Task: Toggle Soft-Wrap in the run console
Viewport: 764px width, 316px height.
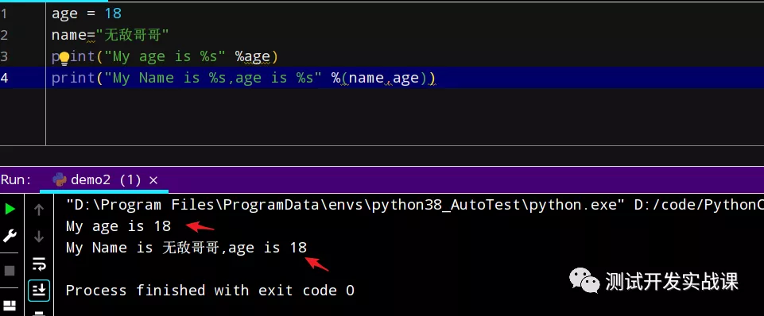Action: pos(39,264)
